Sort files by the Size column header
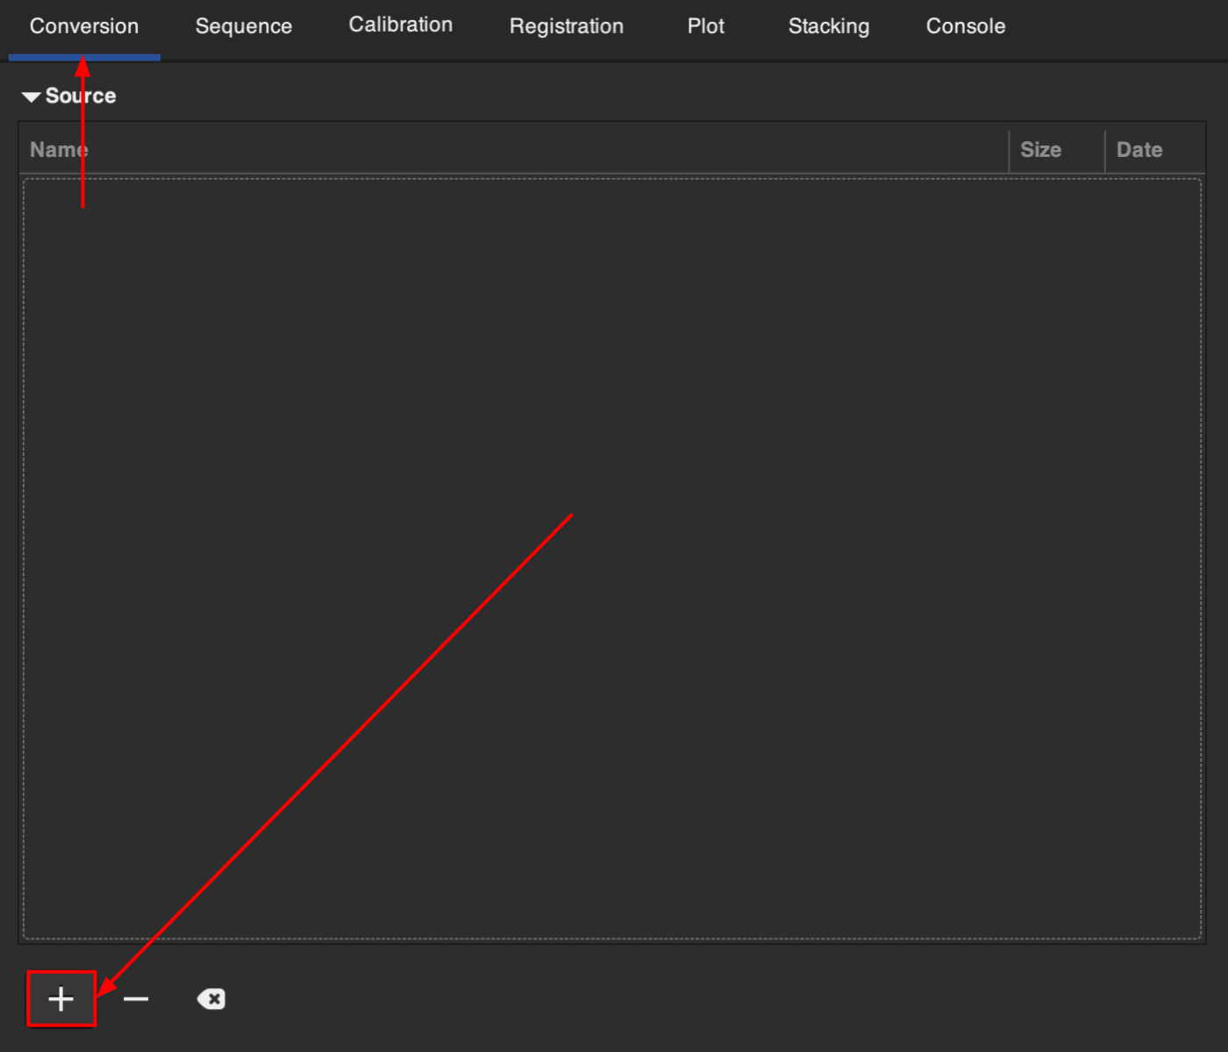This screenshot has height=1052, width=1228. [x=1040, y=150]
